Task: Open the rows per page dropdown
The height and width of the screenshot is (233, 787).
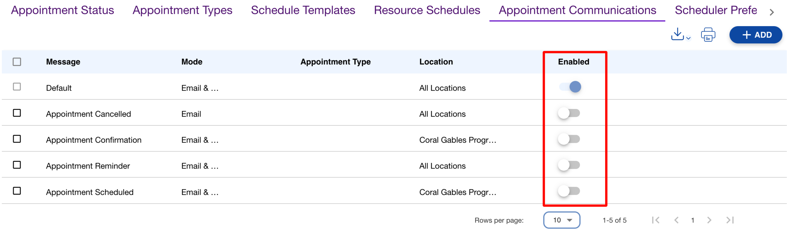Action: [x=561, y=220]
